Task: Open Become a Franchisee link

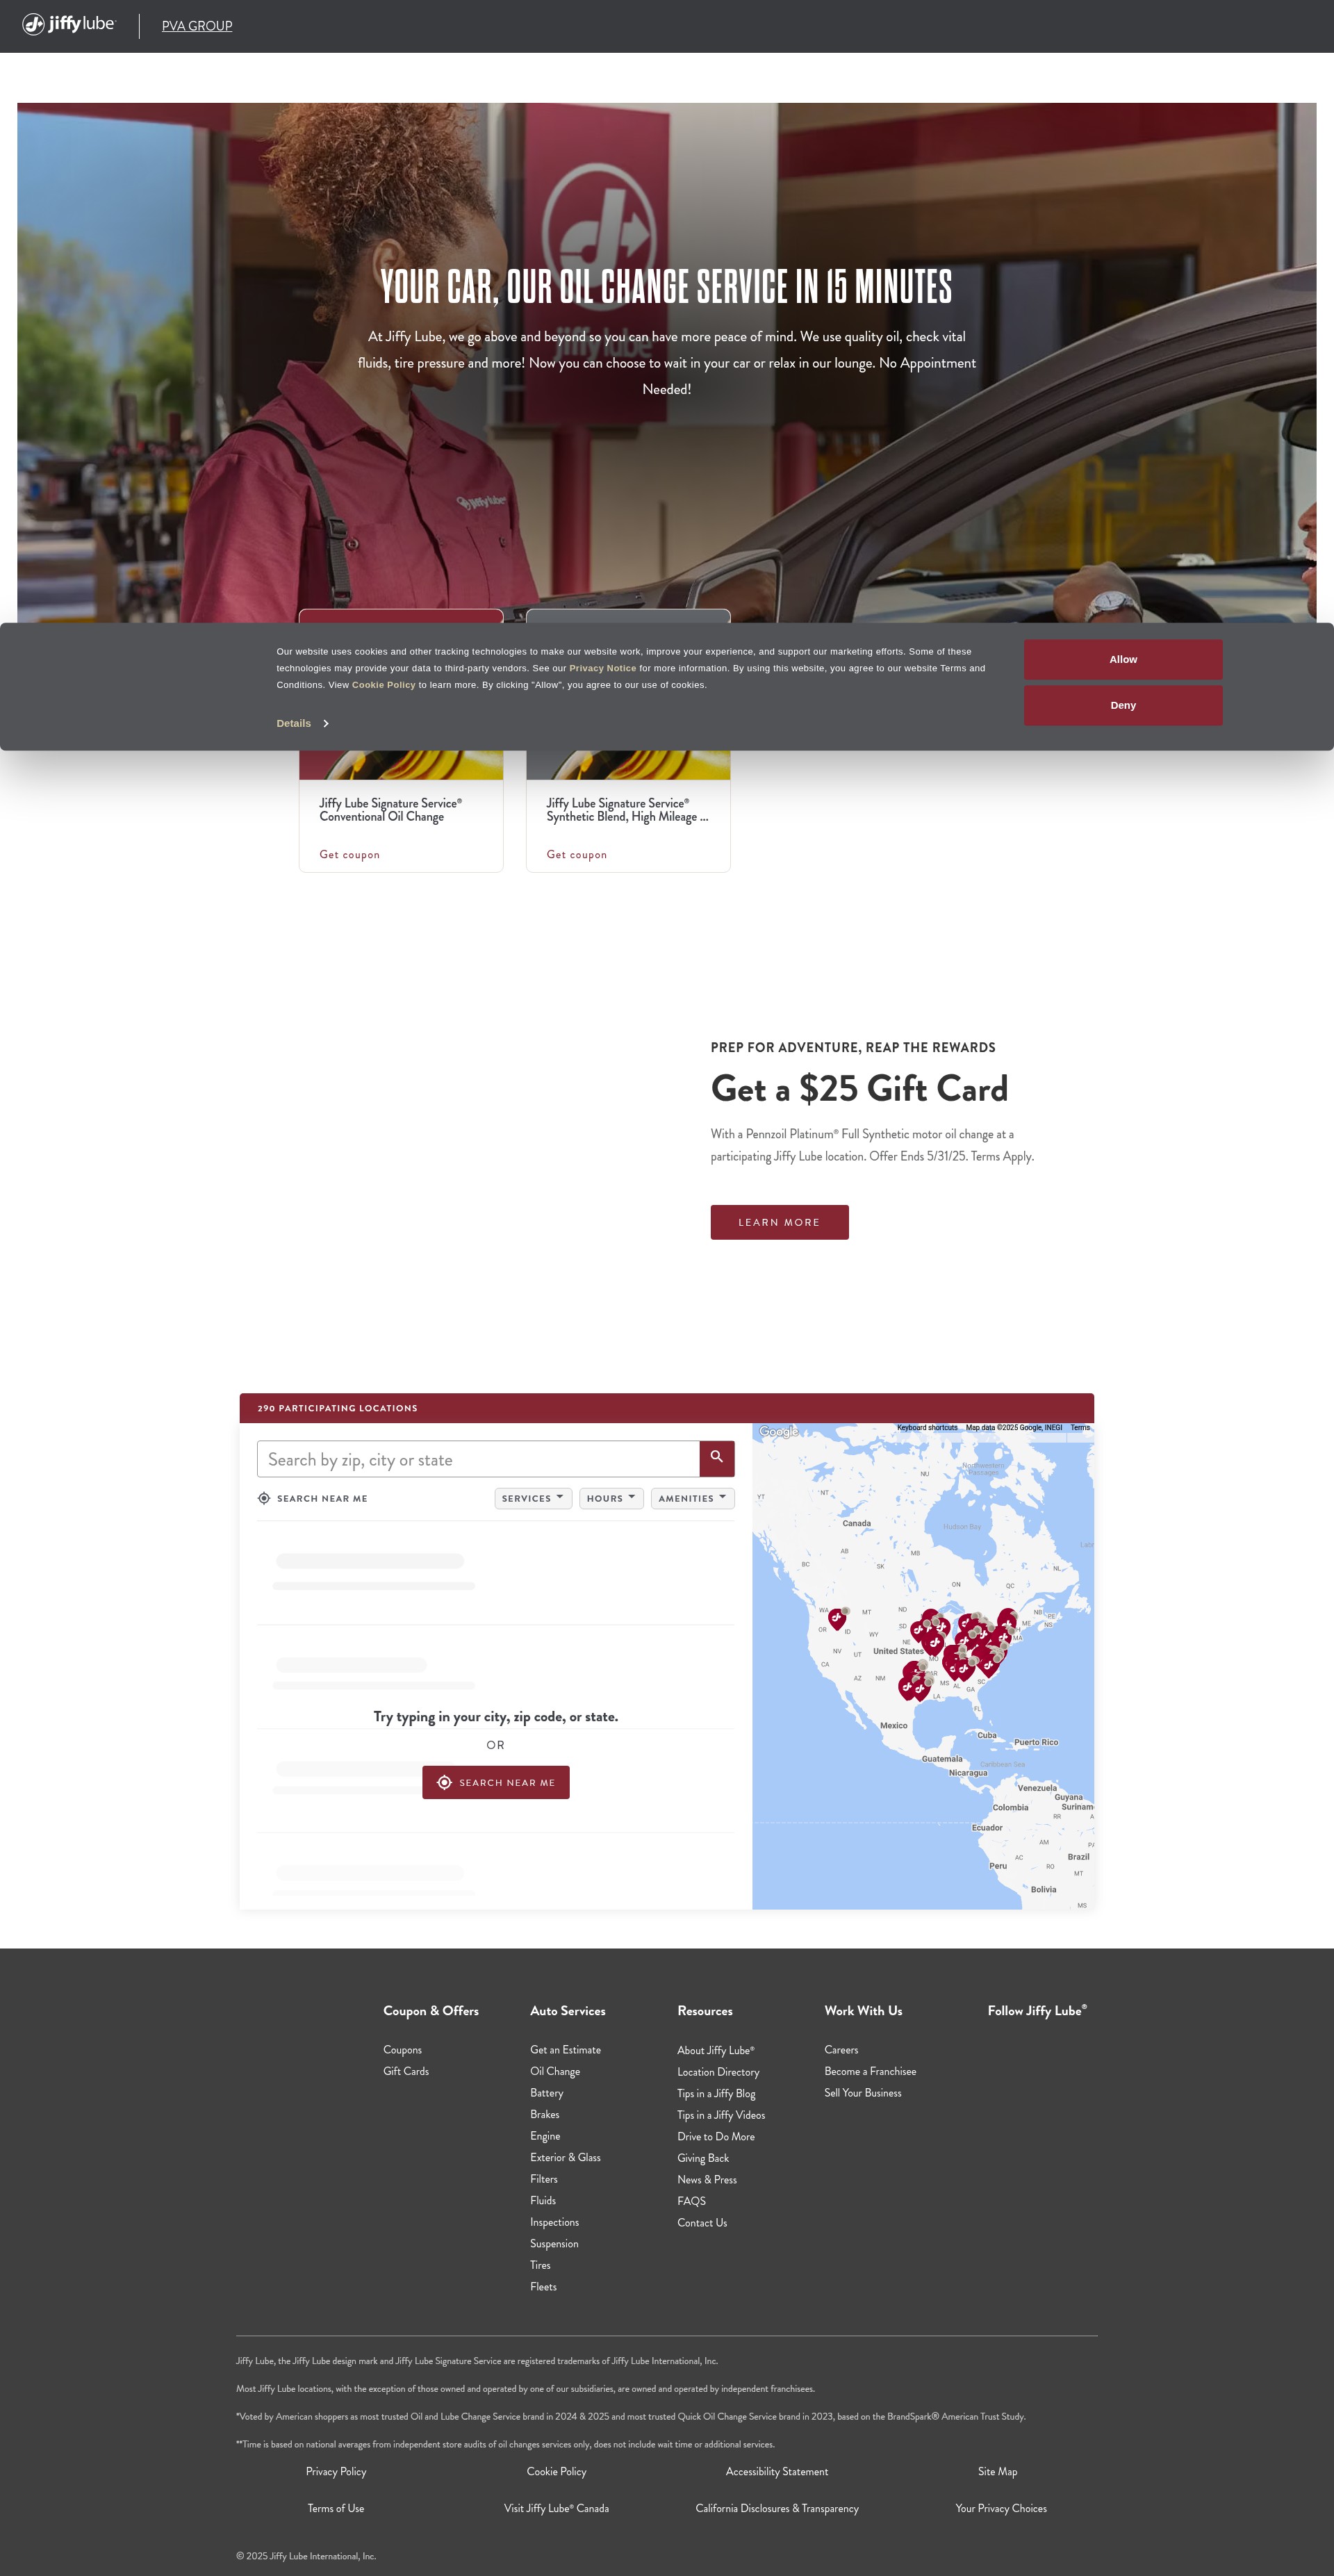Action: [x=870, y=2071]
